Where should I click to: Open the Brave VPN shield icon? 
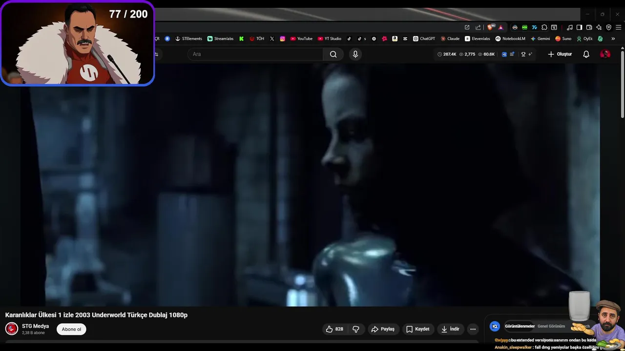coord(608,27)
